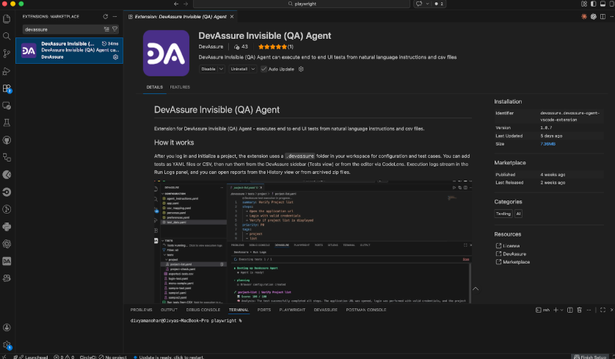Clear extensions search results icon
This screenshot has width=615, height=359.
pyautogui.click(x=106, y=29)
